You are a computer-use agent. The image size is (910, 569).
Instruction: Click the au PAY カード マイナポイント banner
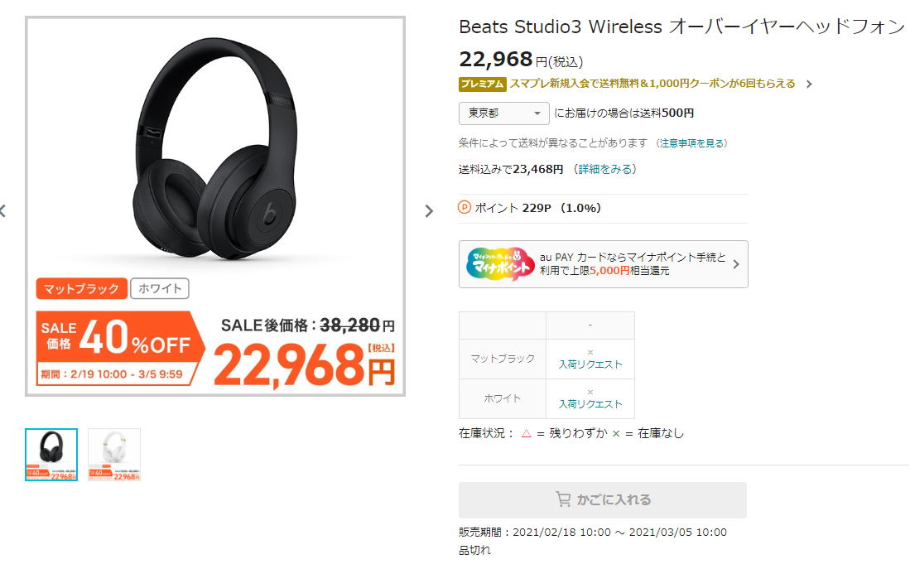603,264
